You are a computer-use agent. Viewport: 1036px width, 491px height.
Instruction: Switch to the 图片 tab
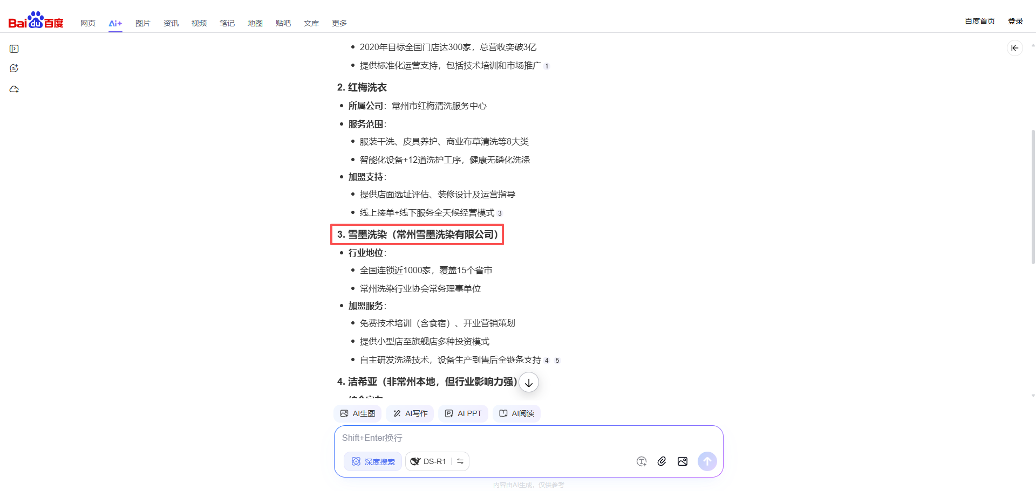142,23
